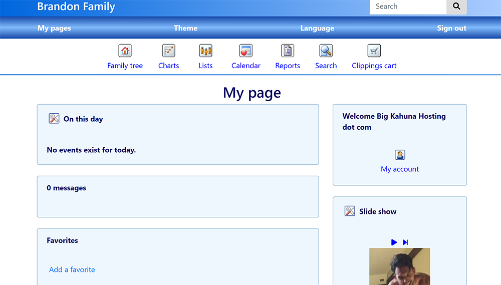This screenshot has width=501, height=285.
Task: Click the Search text link under the magnifier
Action: coord(326,66)
